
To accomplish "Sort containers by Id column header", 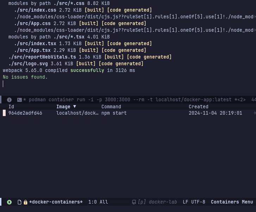I will 11,107.
